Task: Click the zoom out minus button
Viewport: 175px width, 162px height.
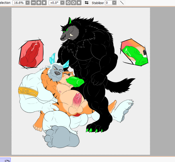Action: pos(34,3)
